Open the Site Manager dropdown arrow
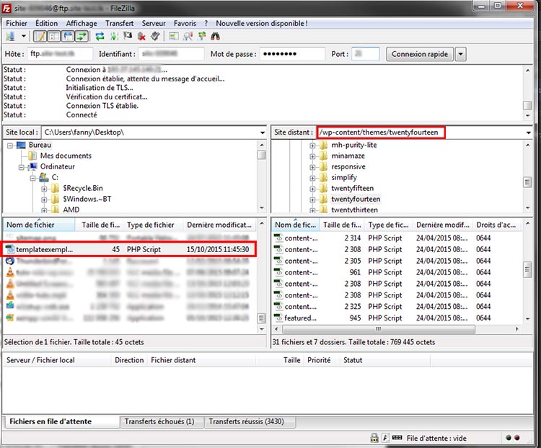541x448 pixels. click(24, 36)
